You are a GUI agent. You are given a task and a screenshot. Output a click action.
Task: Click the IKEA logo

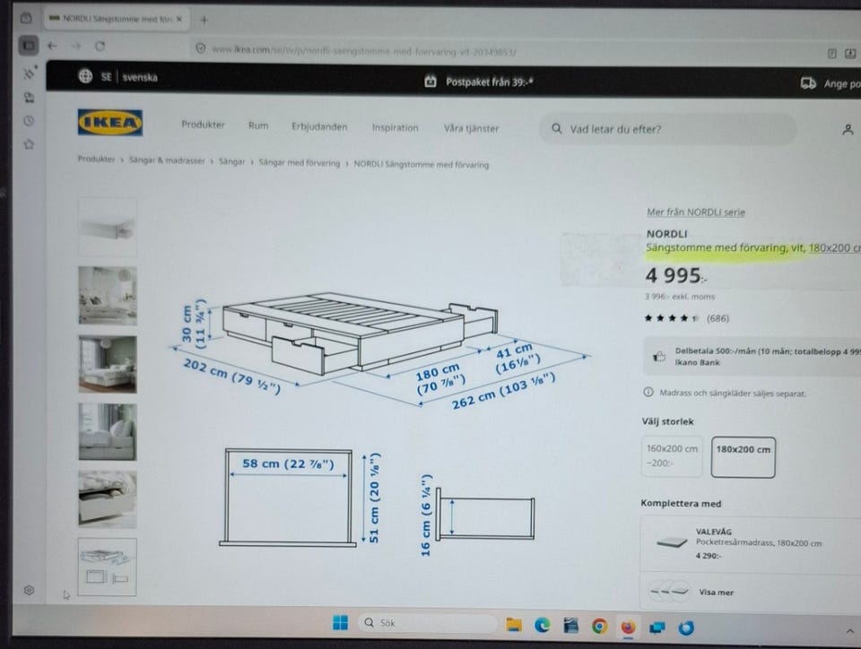tap(110, 122)
